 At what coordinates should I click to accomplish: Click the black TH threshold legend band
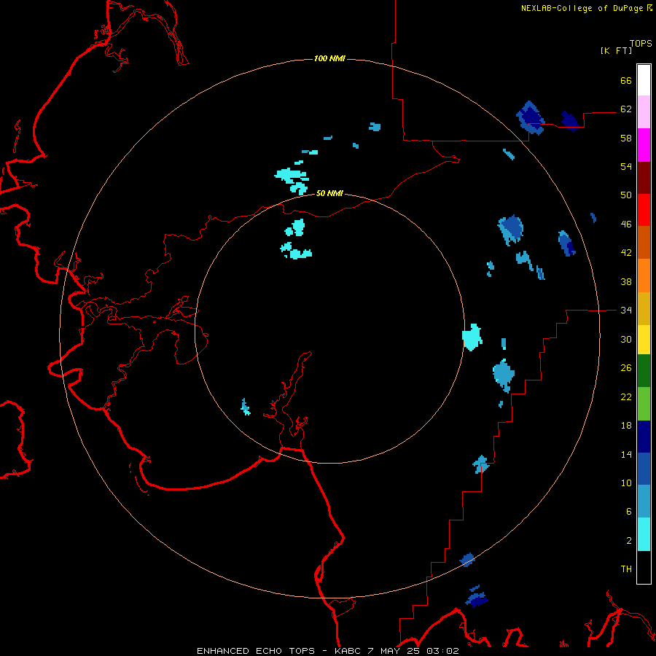point(644,567)
